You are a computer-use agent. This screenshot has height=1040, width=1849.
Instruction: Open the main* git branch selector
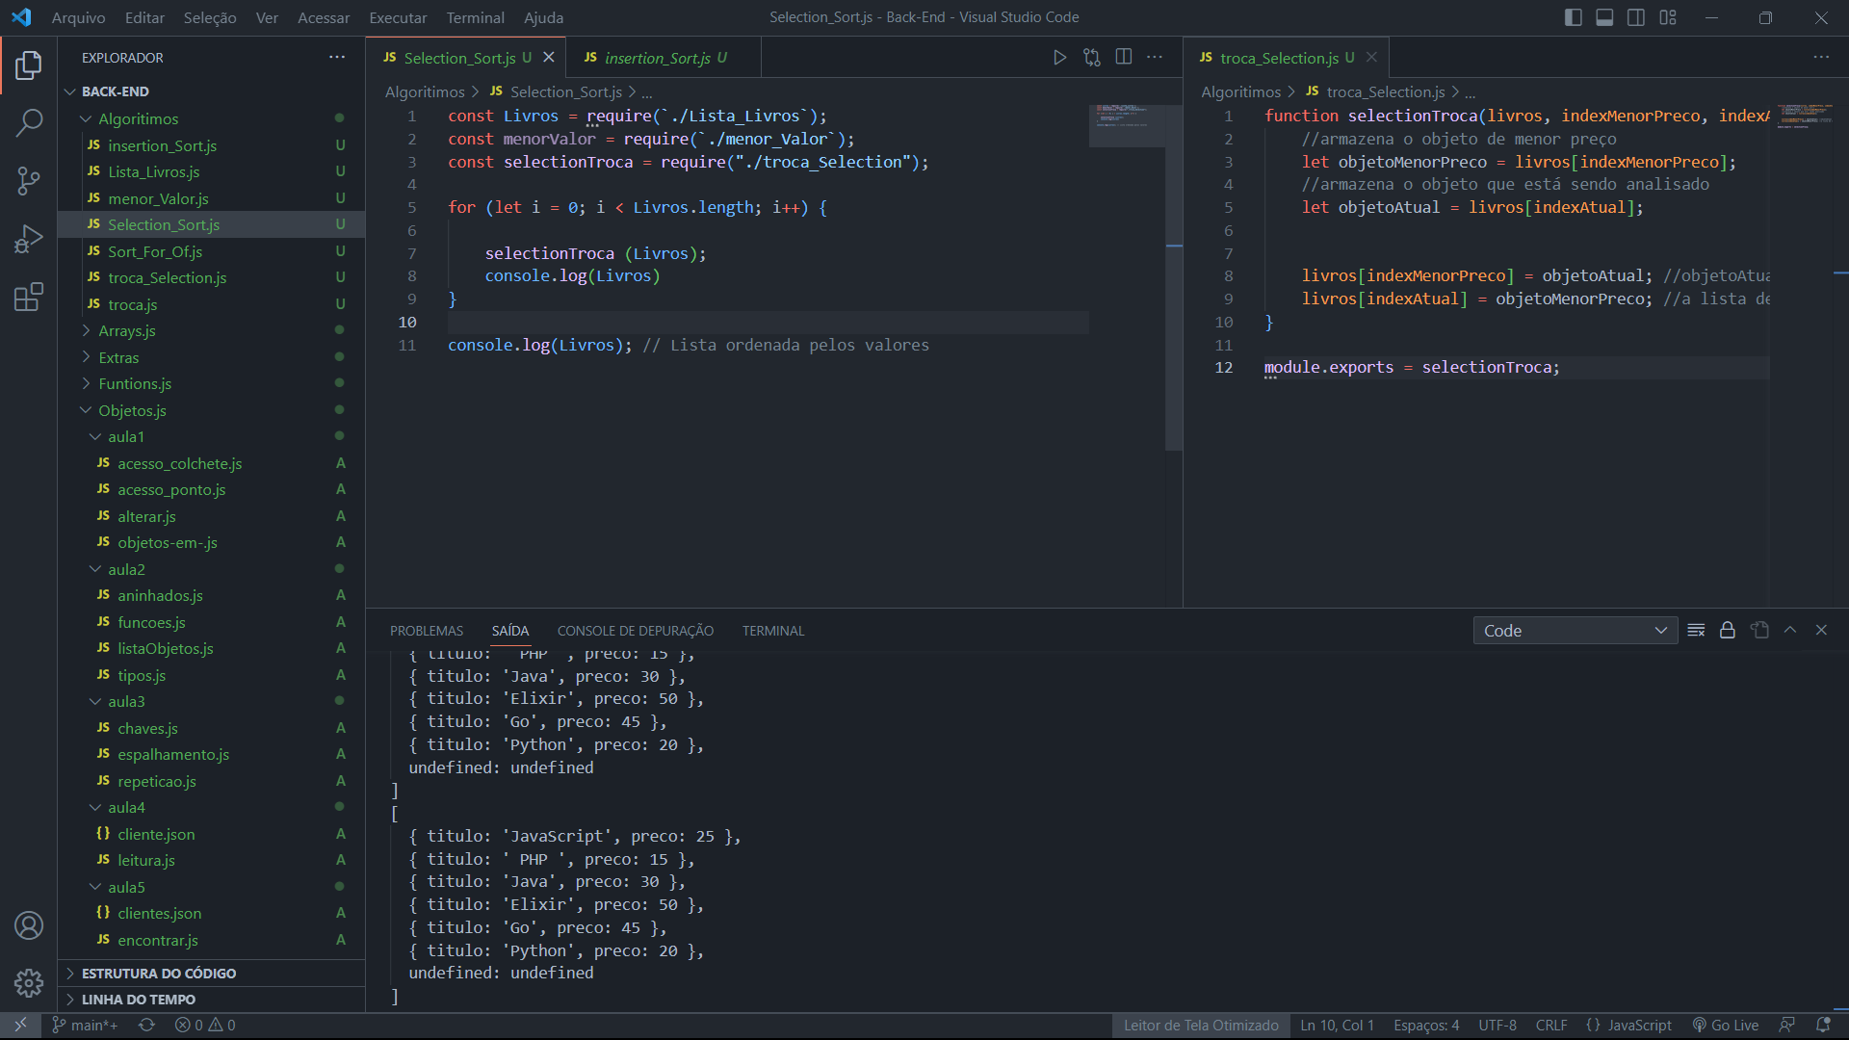(x=85, y=1026)
